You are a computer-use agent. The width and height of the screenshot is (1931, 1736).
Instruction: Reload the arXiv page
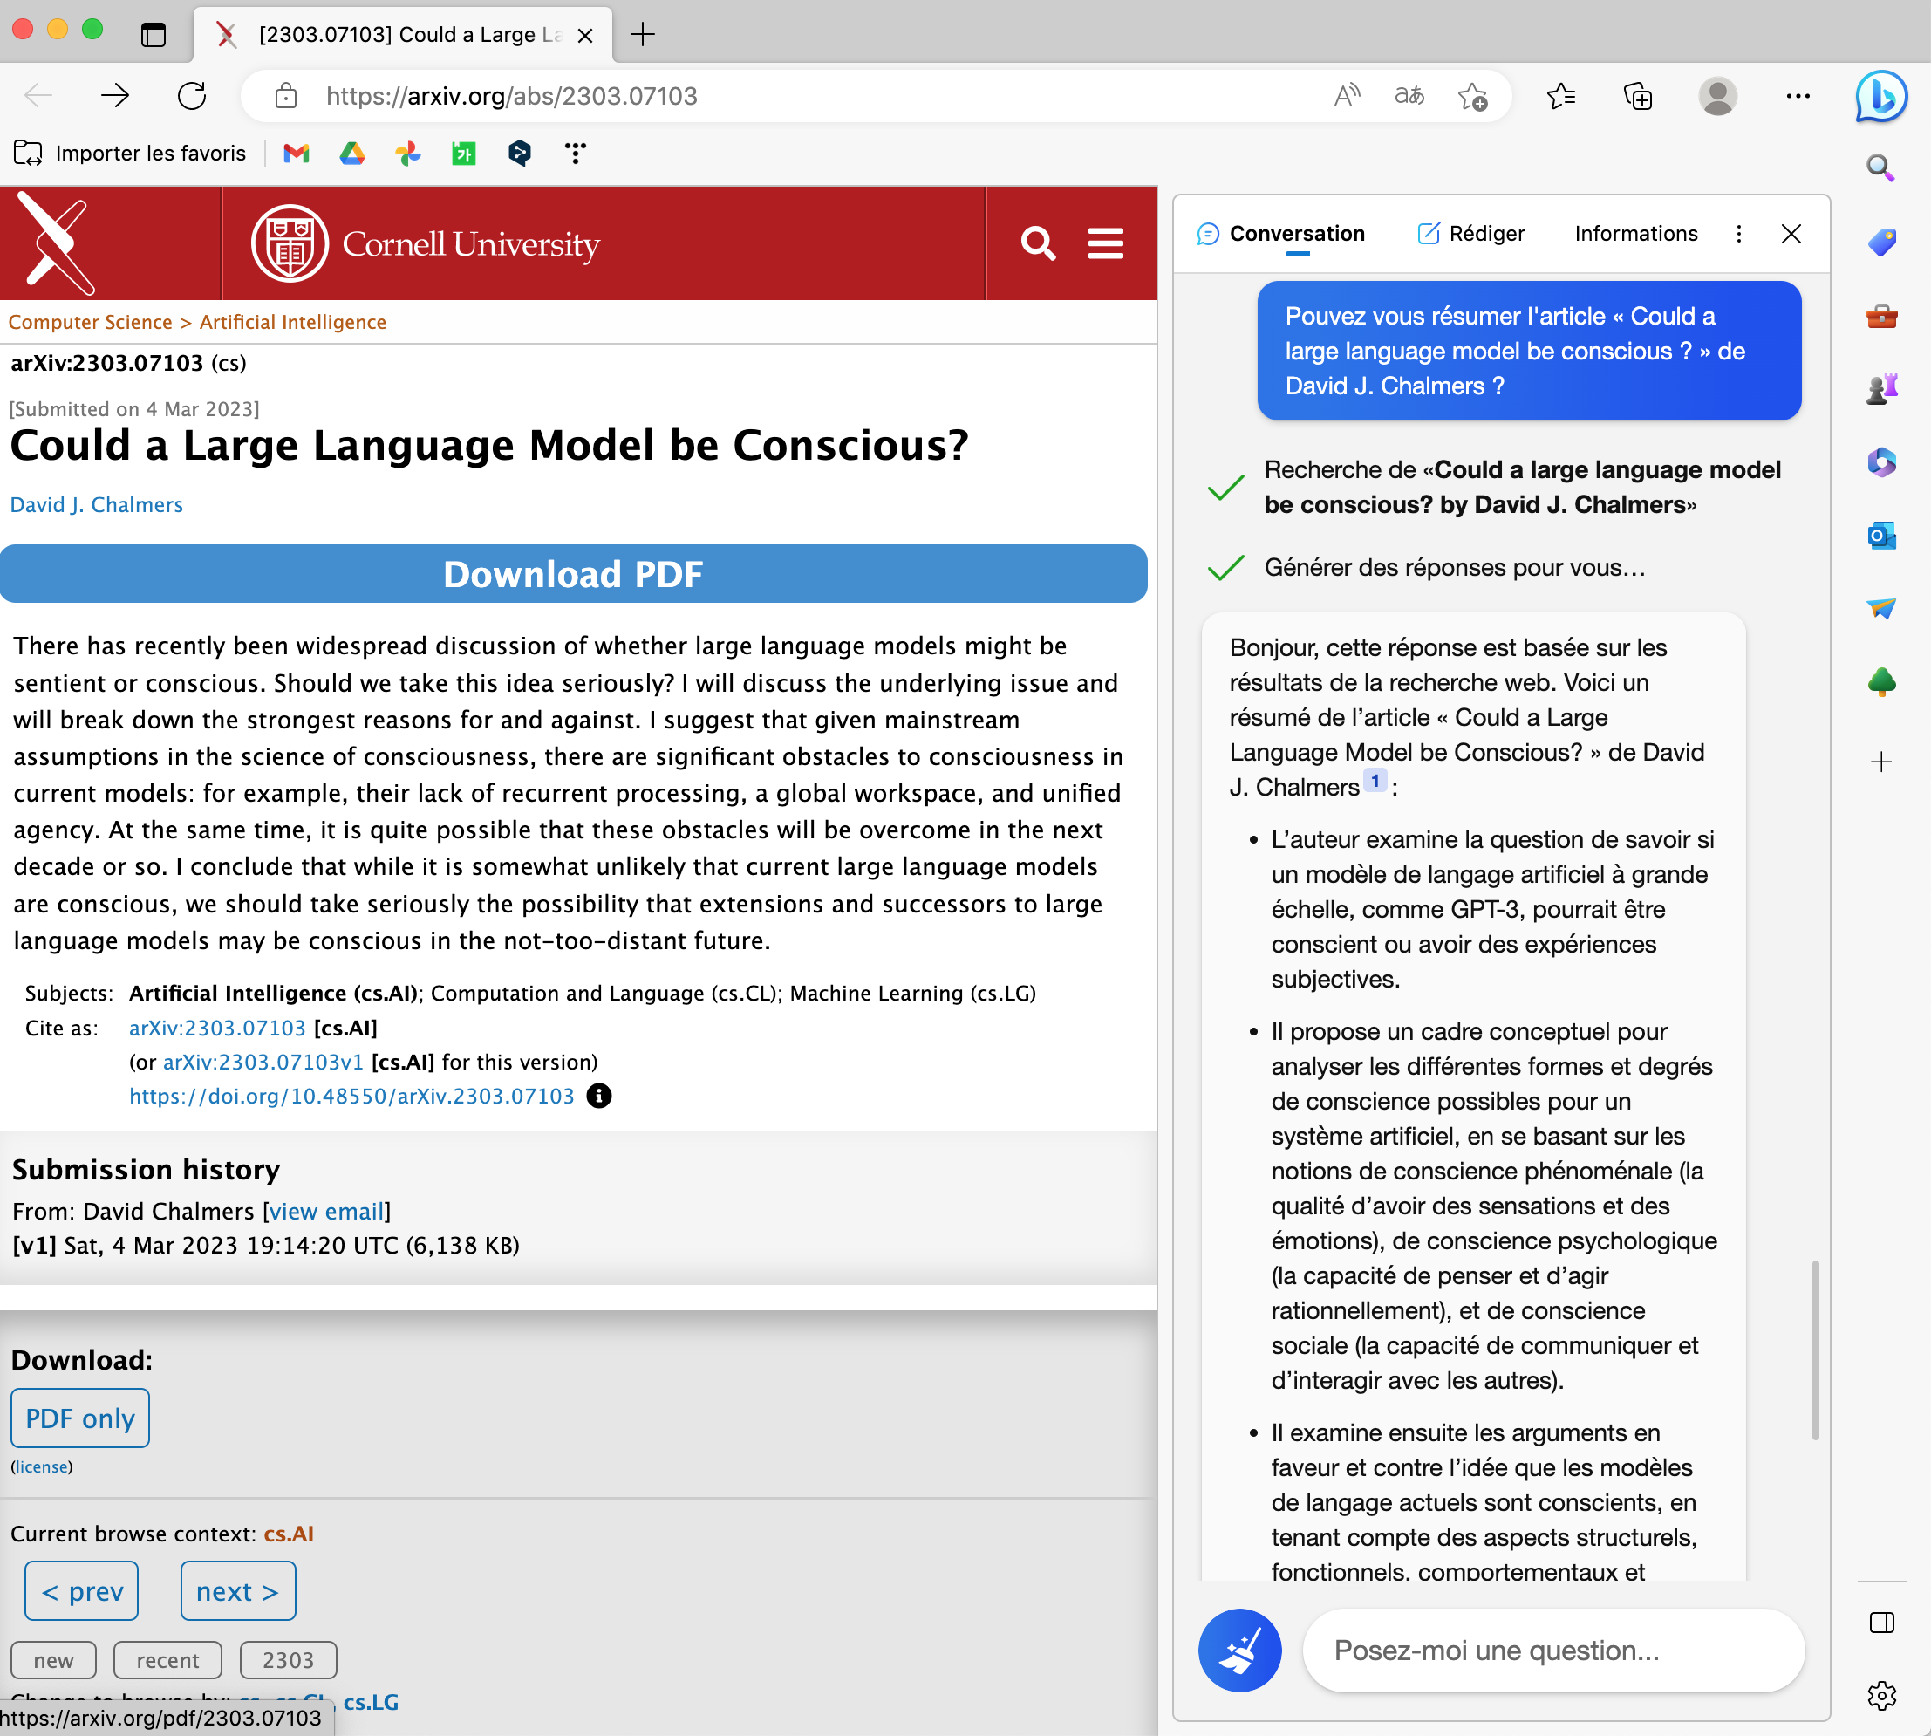[192, 95]
